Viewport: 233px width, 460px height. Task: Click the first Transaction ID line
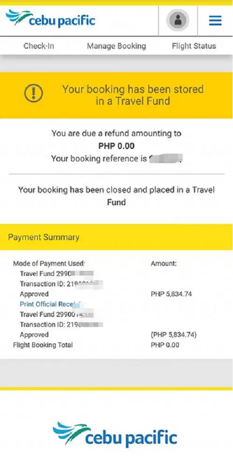pyautogui.click(x=61, y=284)
